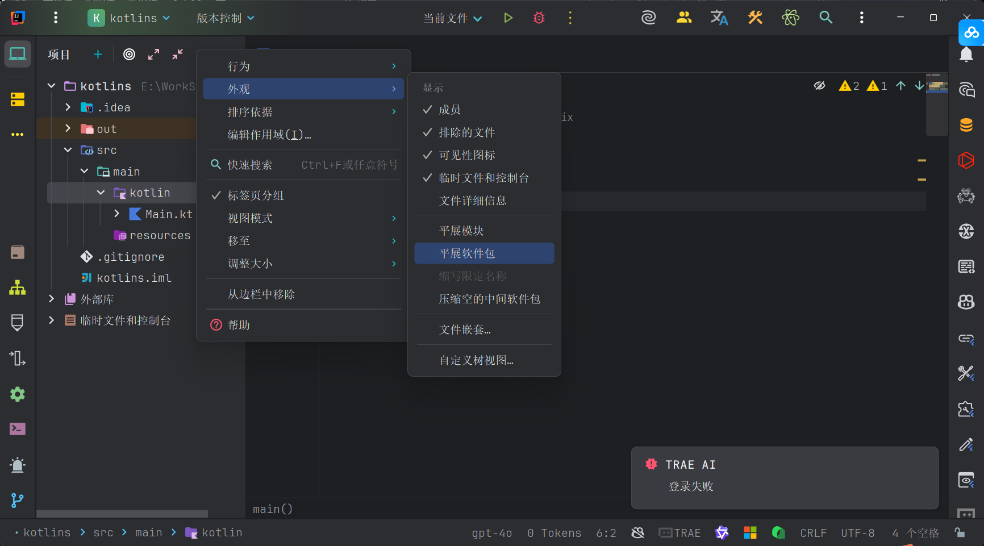Open the Terminal tool window
984x546 pixels.
tap(18, 429)
